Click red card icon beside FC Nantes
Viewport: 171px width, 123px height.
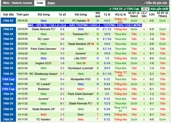tap(89, 21)
